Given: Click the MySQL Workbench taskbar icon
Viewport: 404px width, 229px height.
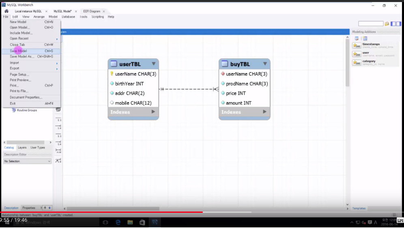Looking at the screenshot, I should [x=155, y=222].
